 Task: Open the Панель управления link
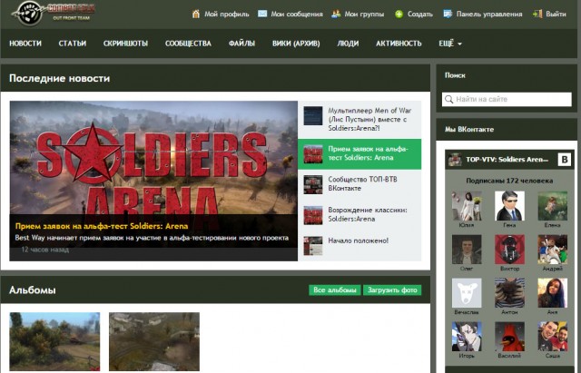pos(489,15)
